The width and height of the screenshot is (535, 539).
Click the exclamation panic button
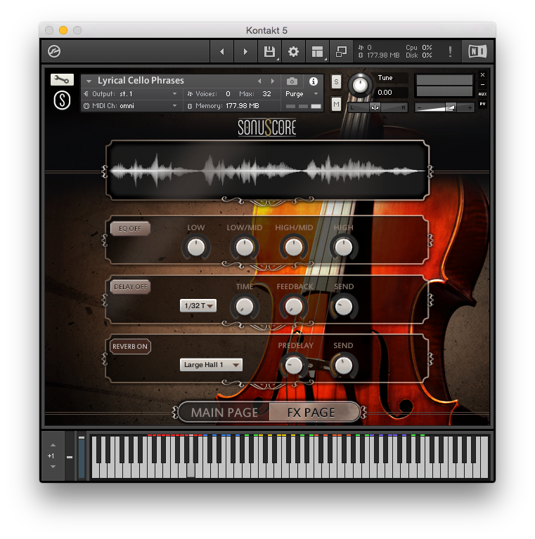click(450, 51)
